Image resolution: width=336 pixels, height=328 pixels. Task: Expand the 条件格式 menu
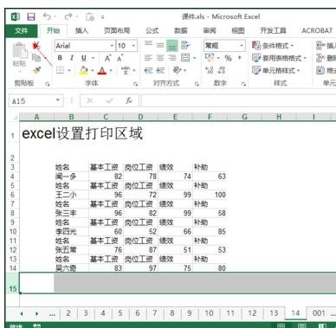[272, 46]
